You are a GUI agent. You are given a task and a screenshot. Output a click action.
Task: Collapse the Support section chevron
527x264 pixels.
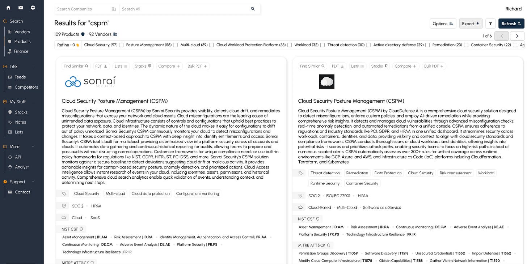point(33,182)
